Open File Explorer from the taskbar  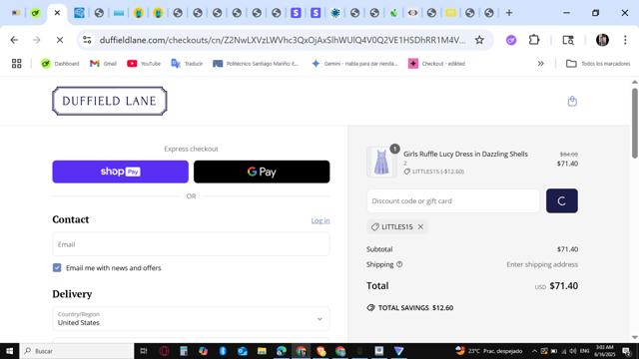[x=262, y=351]
